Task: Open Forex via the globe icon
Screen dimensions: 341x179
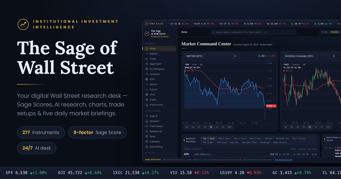Action: click(x=147, y=95)
